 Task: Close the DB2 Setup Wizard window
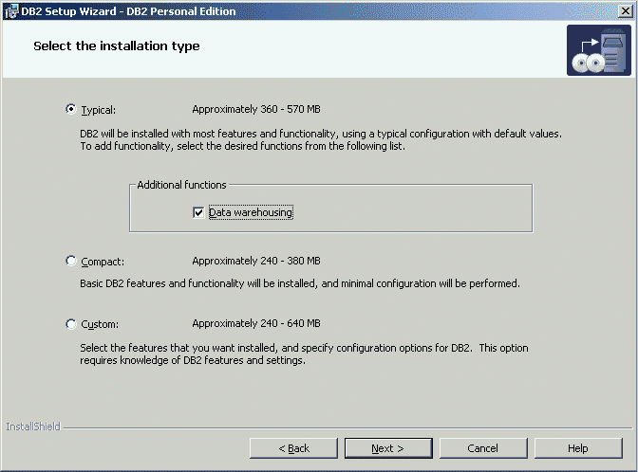click(x=624, y=10)
